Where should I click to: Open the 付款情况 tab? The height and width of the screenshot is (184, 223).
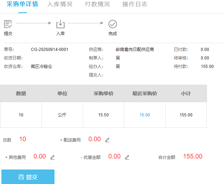(97, 4)
